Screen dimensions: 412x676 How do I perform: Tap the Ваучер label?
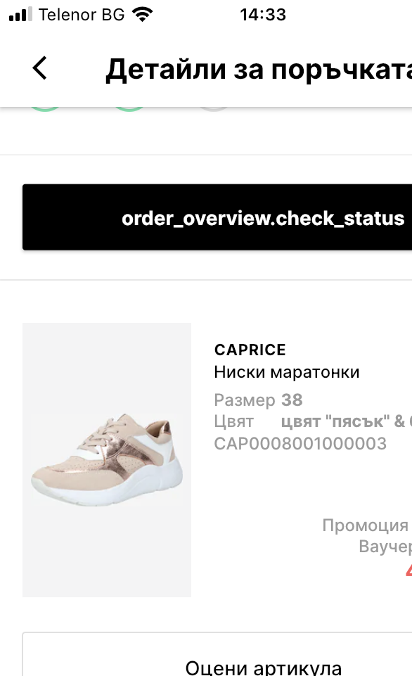385,547
